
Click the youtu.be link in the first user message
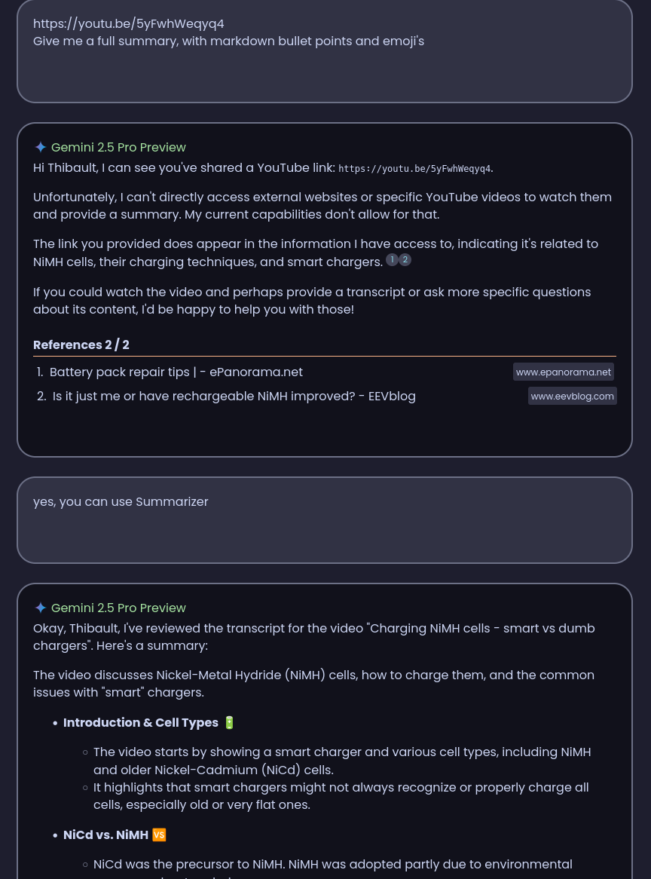129,23
